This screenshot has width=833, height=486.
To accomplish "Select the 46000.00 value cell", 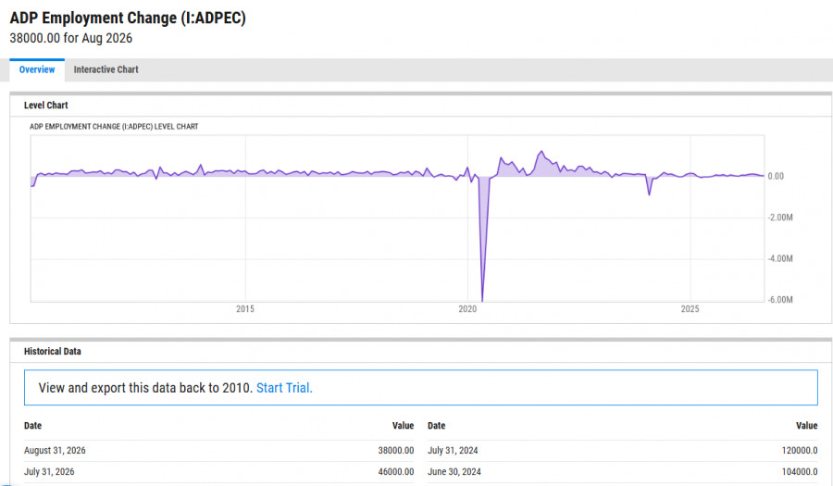I will coord(396,472).
